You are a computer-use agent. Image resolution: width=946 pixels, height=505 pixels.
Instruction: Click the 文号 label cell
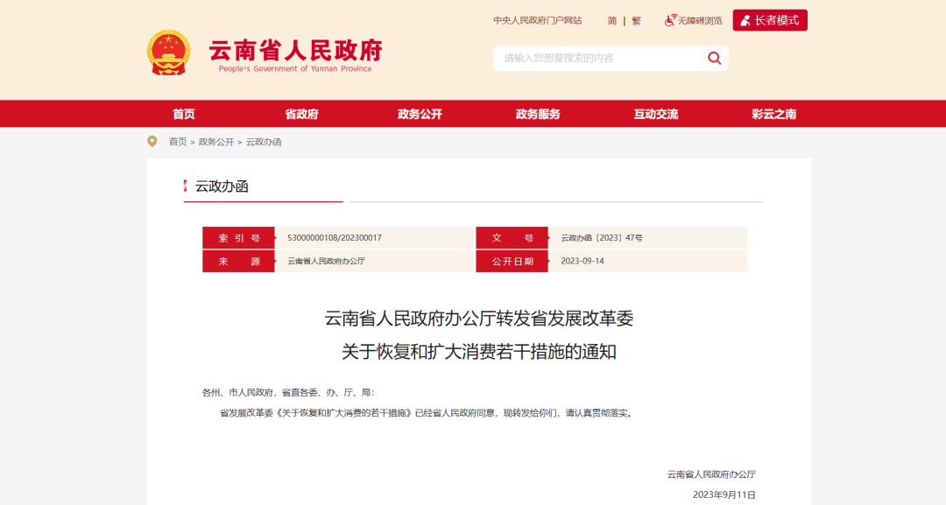click(512, 238)
